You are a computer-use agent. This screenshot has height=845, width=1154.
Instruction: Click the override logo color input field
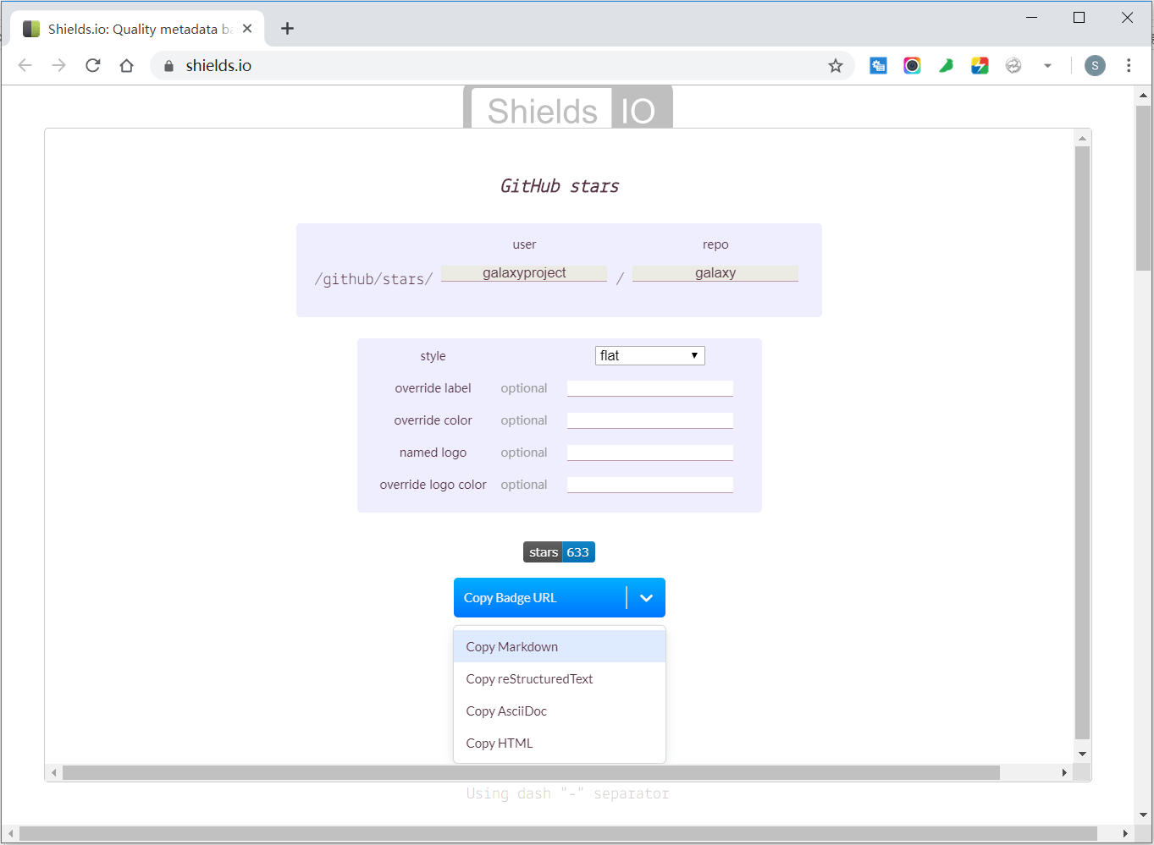pos(650,485)
